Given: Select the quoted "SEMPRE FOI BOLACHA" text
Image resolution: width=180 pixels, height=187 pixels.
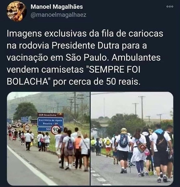Looking at the screenshot, I should tap(73, 75).
